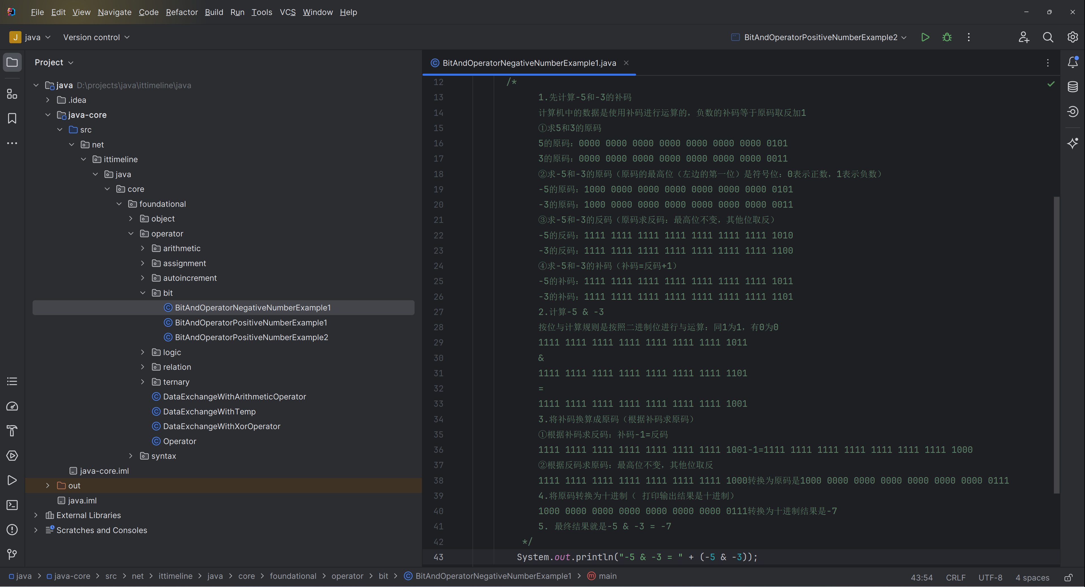Open the Coverage tool window in right sidebar
The image size is (1085, 587).
coord(1073,111)
